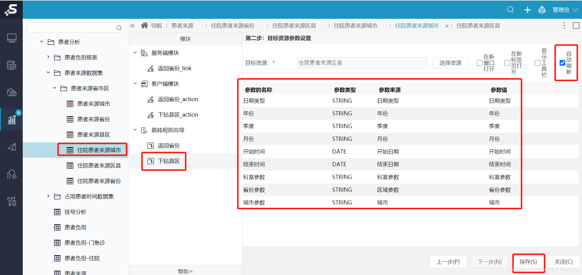This screenshot has height=275, width=582.
Task: Expand the 患者负担报表 folder
Action: pos(48,57)
